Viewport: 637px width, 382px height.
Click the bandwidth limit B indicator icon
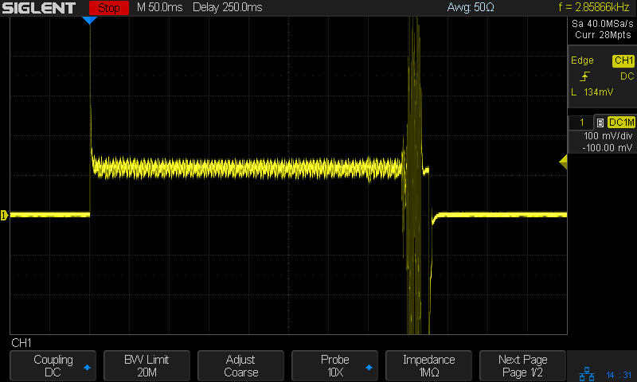click(x=600, y=123)
